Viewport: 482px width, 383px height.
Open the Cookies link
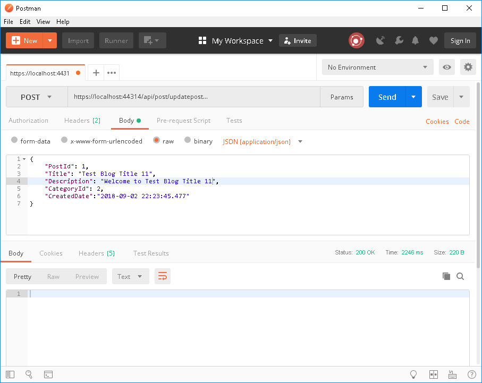pos(437,122)
